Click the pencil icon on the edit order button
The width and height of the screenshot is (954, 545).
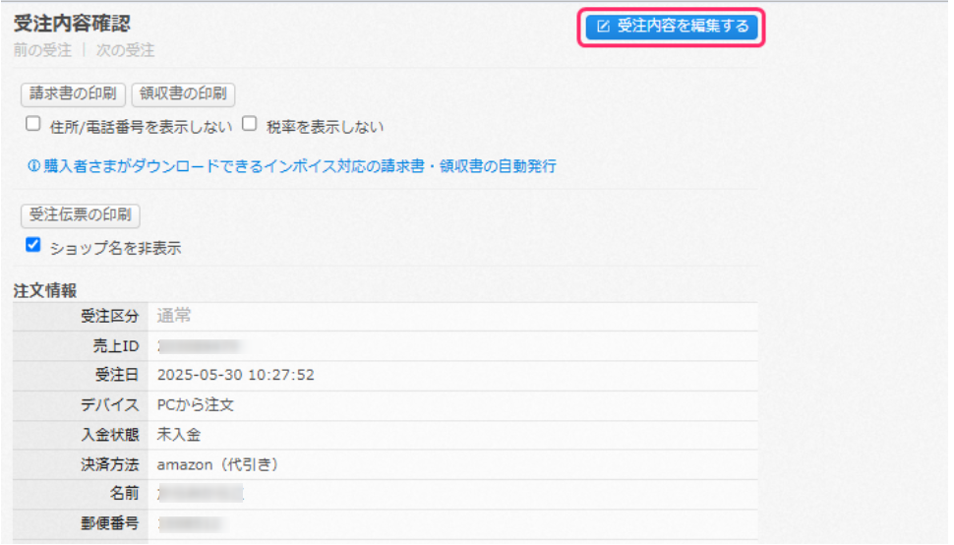click(603, 27)
